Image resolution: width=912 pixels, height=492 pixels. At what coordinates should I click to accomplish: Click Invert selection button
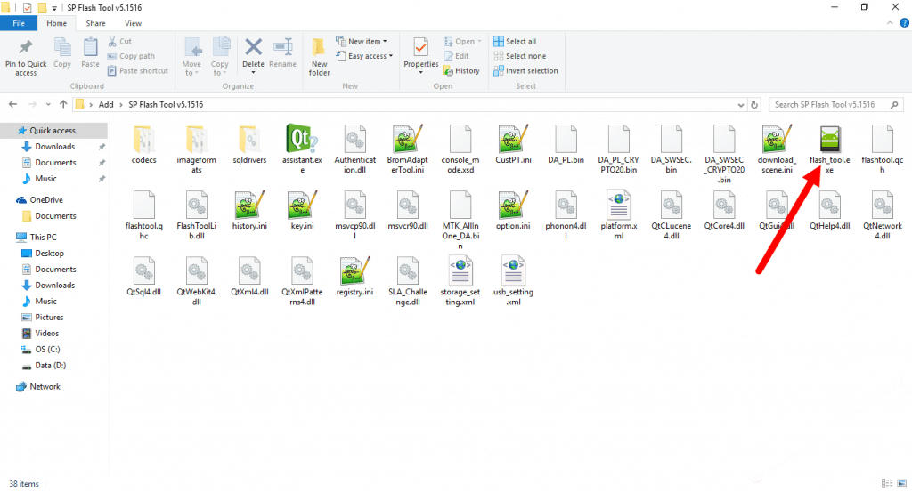(525, 70)
